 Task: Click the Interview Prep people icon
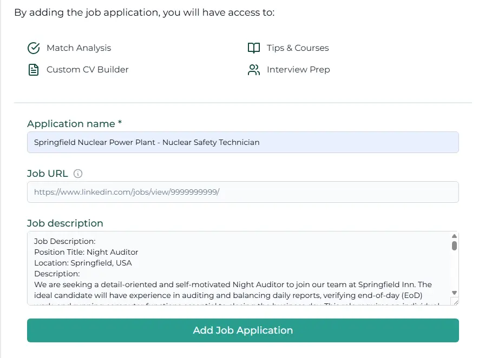click(253, 69)
